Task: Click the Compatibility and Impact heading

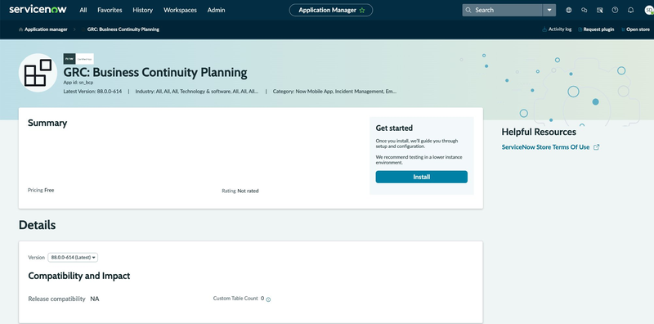Action: [x=79, y=276]
